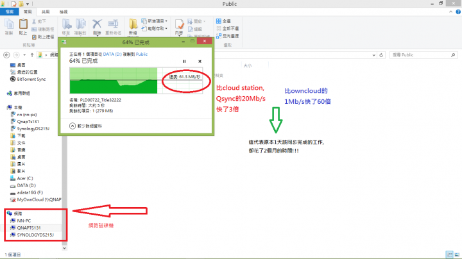Collapse the ribbon with the chevron
Screen dimensions: 462x259
click(x=450, y=12)
